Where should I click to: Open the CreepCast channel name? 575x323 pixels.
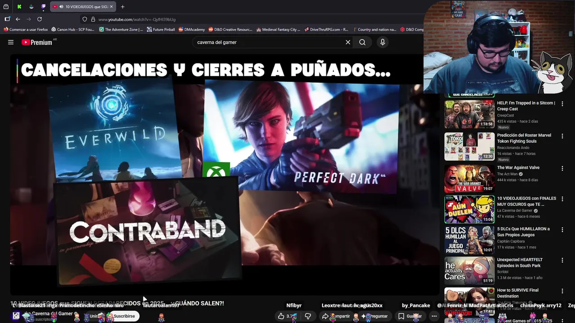click(505, 115)
